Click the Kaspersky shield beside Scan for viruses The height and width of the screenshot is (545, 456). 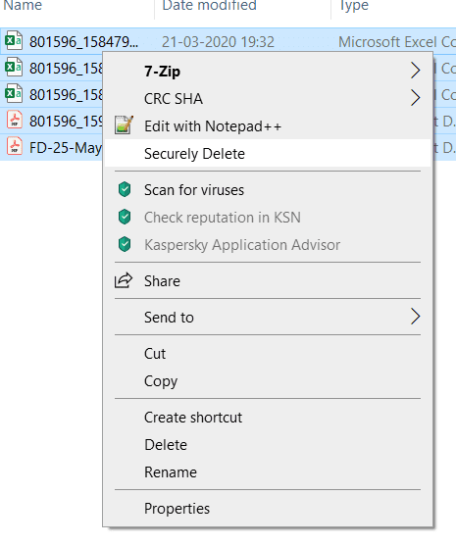125,190
